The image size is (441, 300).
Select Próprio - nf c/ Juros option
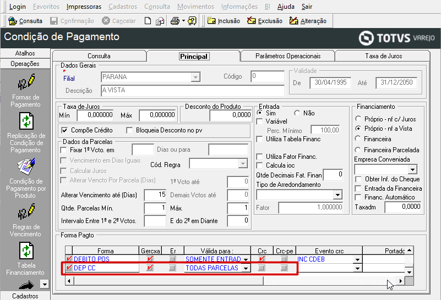coord(358,119)
